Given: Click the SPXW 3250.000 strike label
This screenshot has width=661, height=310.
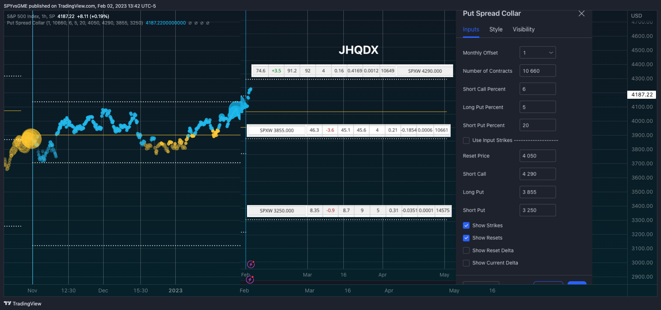Looking at the screenshot, I should (x=277, y=211).
